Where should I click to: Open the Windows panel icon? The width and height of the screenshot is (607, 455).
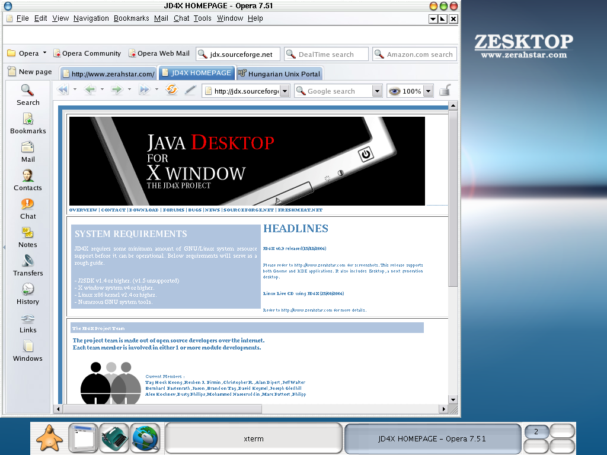tap(27, 351)
